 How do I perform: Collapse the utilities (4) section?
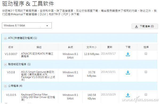(x=5, y=86)
